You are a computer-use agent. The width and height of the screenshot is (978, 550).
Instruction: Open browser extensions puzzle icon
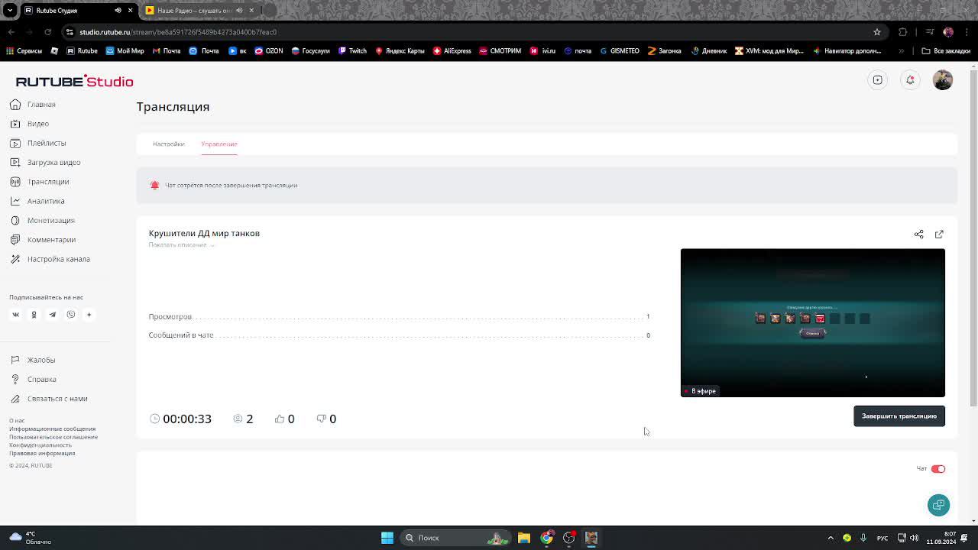(903, 32)
